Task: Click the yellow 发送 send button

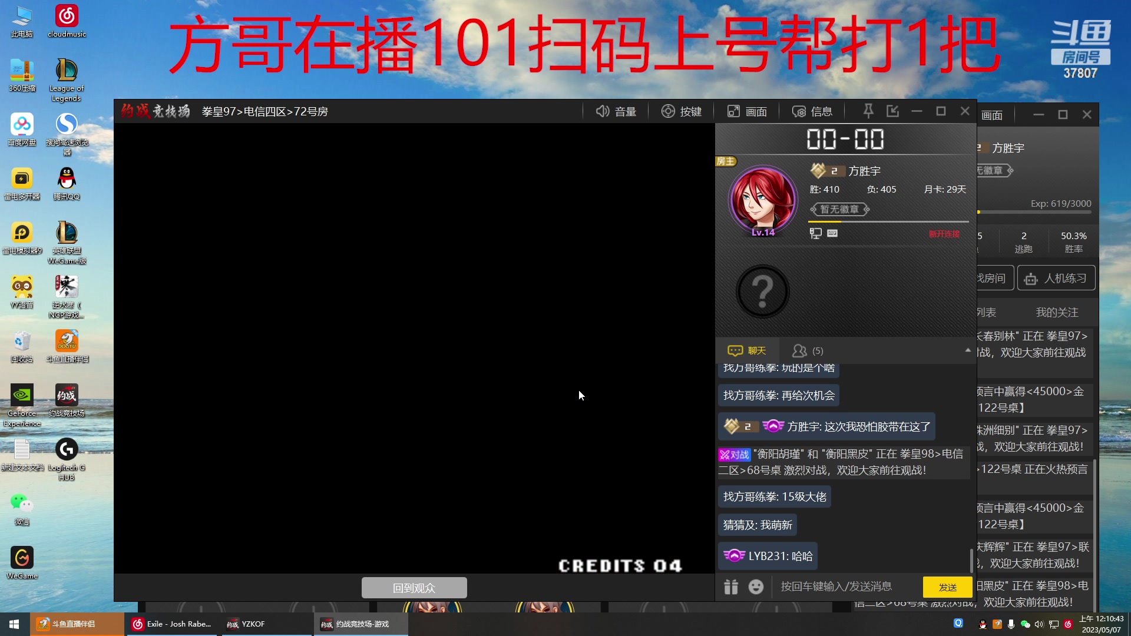Action: click(947, 587)
